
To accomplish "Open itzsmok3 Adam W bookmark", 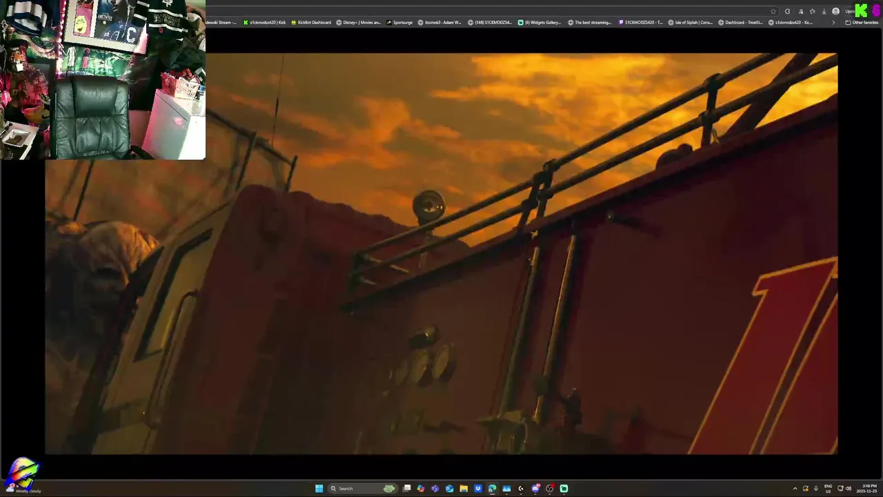I will pos(440,22).
